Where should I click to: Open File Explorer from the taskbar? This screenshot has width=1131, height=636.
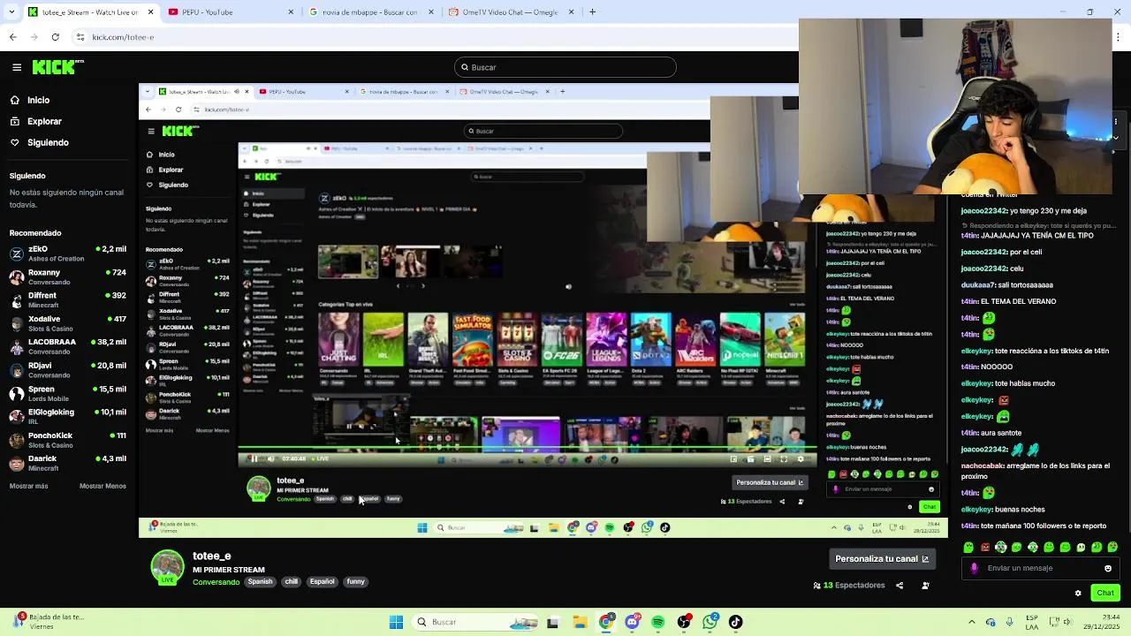(579, 622)
